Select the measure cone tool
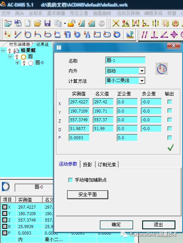 coord(87,35)
